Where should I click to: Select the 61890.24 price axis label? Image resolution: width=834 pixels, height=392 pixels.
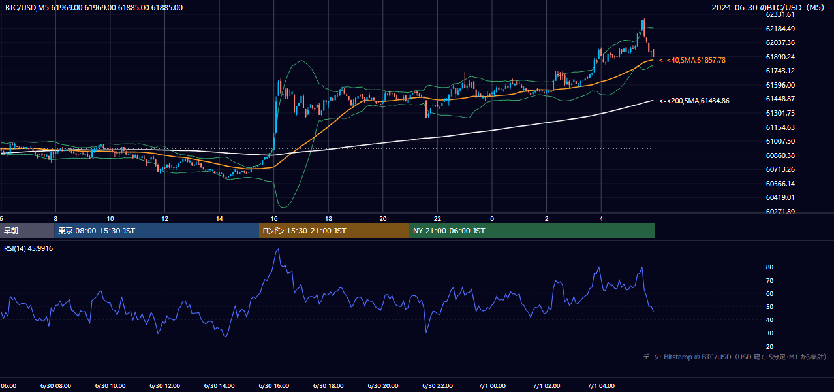[780, 57]
